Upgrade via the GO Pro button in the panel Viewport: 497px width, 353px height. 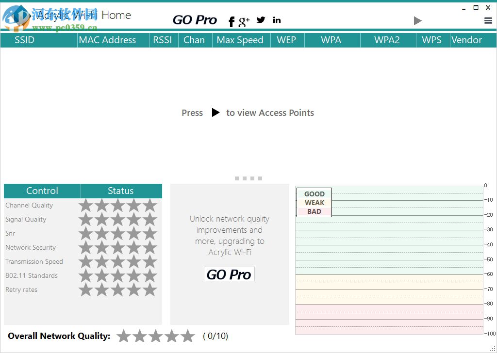pos(229,274)
